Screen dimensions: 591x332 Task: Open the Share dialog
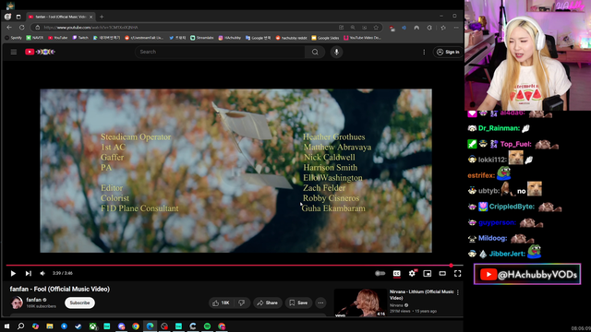267,302
